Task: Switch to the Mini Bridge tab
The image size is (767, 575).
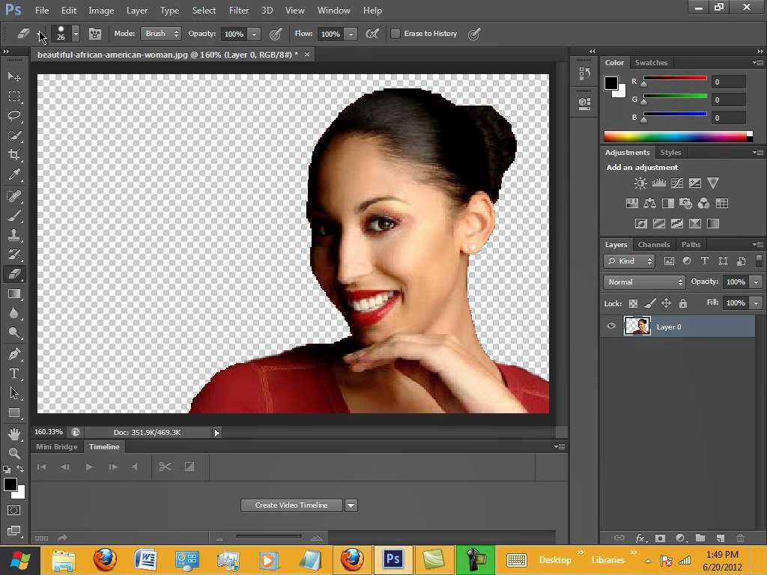Action: (57, 446)
